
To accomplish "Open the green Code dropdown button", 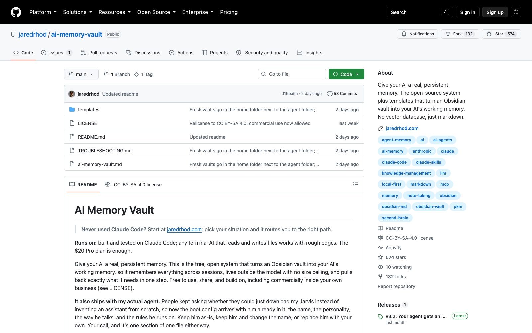I will click(346, 74).
